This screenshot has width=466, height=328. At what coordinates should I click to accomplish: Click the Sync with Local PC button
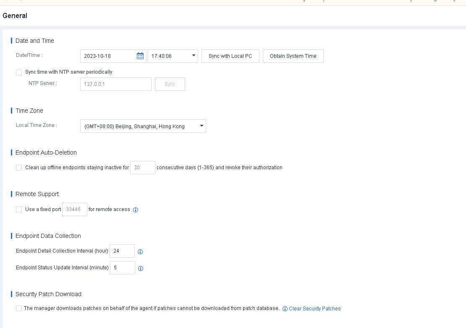tap(230, 56)
